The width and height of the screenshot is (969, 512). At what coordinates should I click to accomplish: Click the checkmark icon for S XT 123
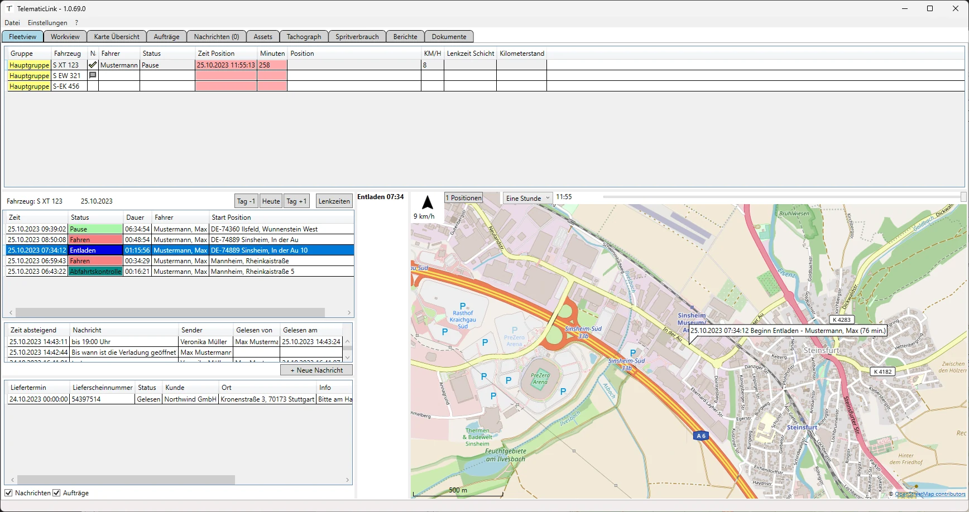[93, 65]
